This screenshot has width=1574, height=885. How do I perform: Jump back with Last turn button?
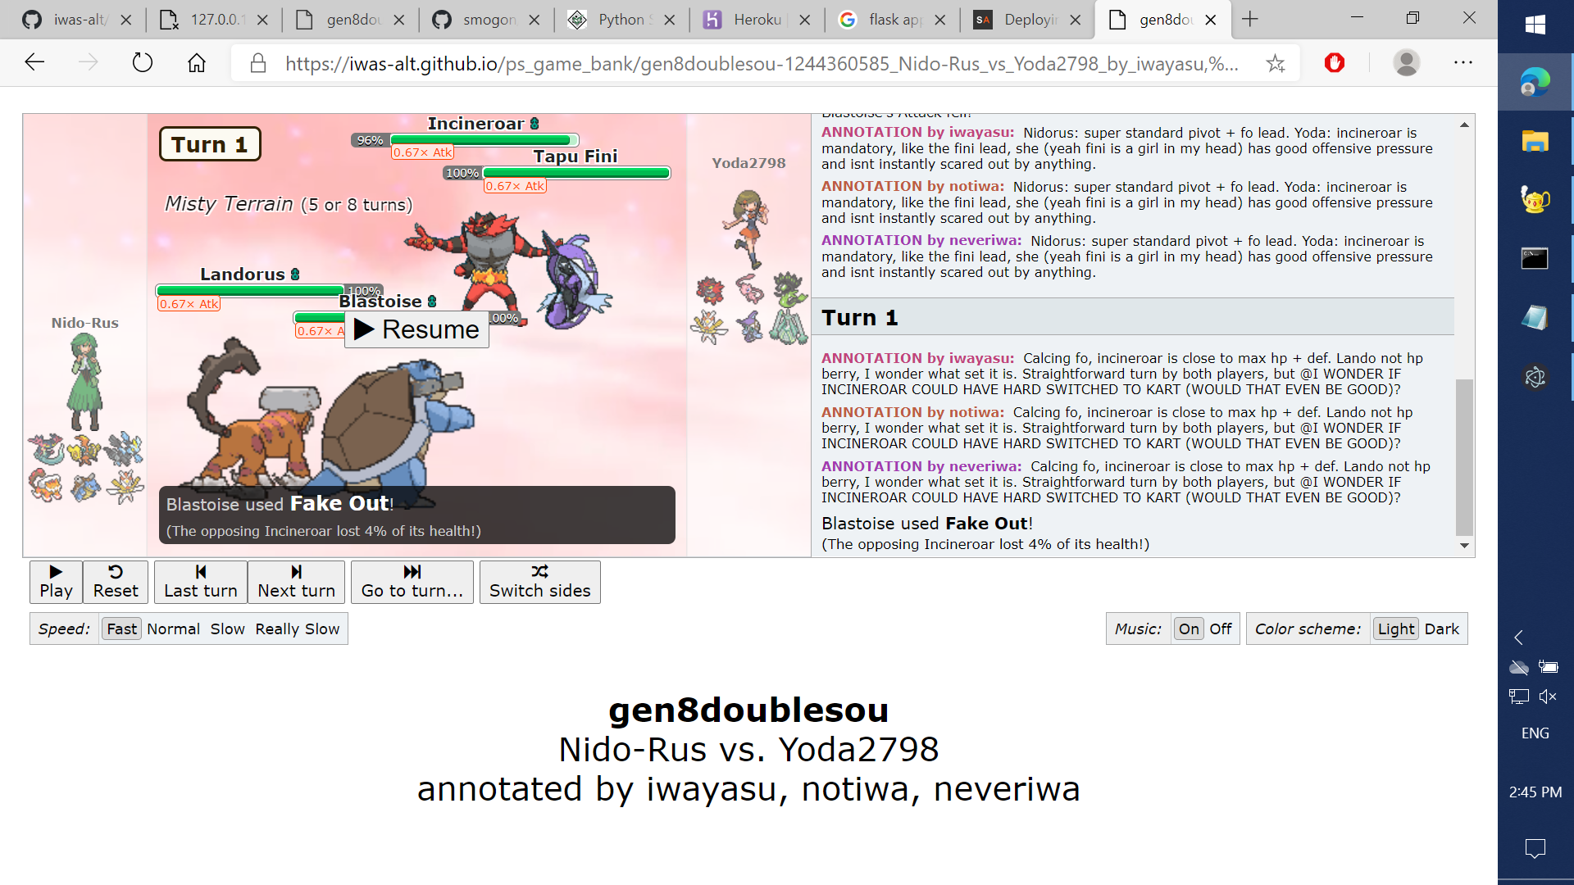pos(200,582)
